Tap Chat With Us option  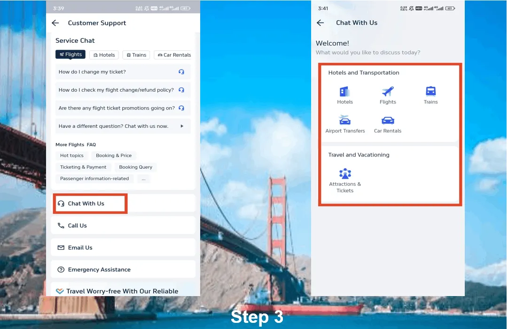pyautogui.click(x=86, y=204)
